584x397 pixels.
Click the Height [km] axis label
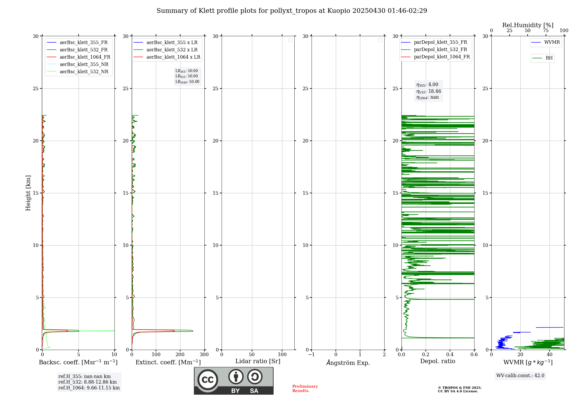pos(28,193)
